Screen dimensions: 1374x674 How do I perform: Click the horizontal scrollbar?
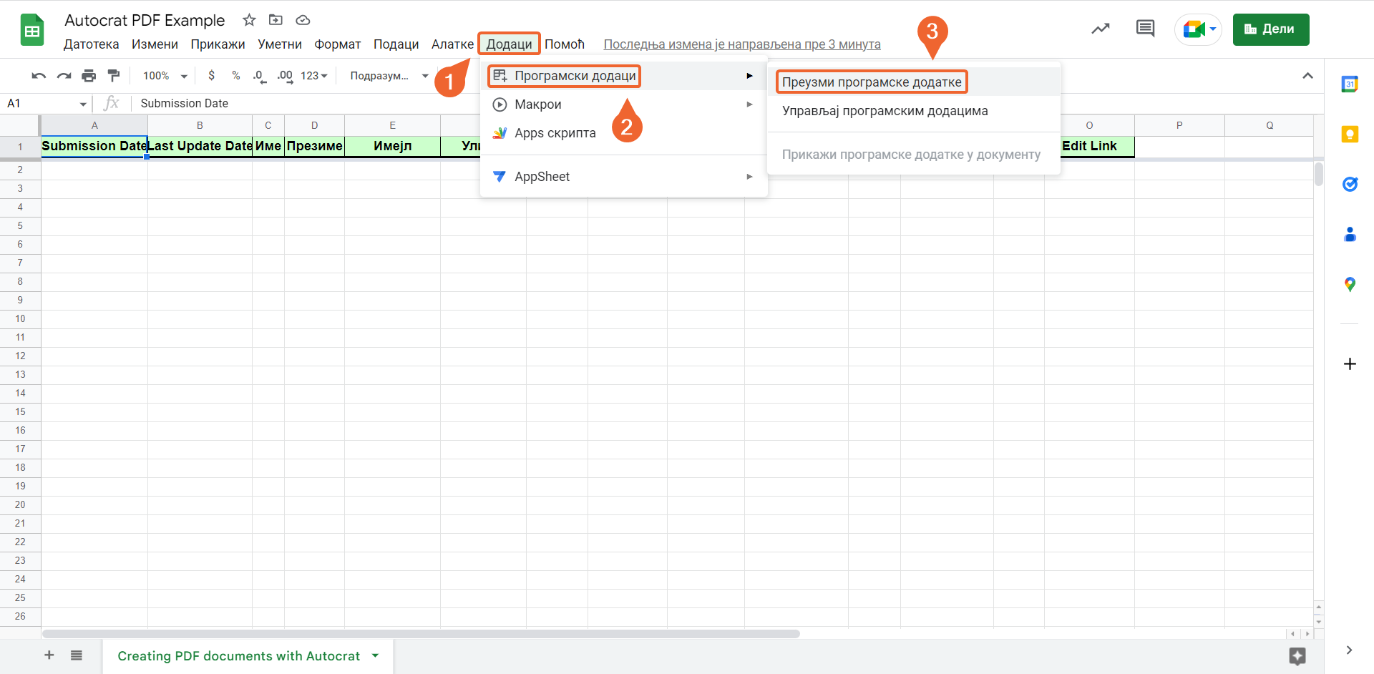point(421,634)
